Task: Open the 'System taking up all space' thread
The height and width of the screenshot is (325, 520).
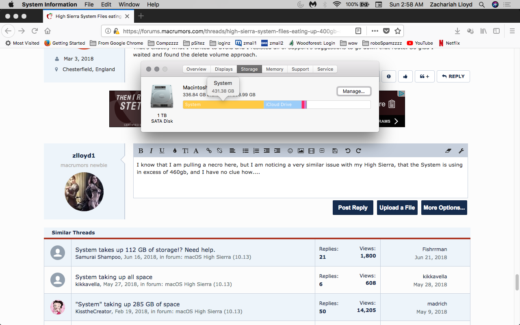Action: click(114, 277)
